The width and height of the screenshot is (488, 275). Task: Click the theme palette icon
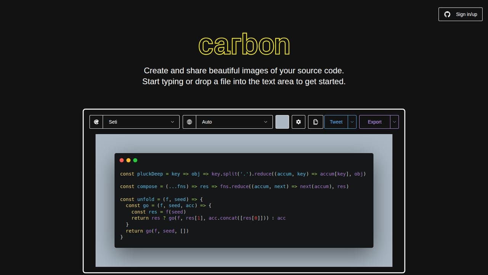tap(96, 122)
